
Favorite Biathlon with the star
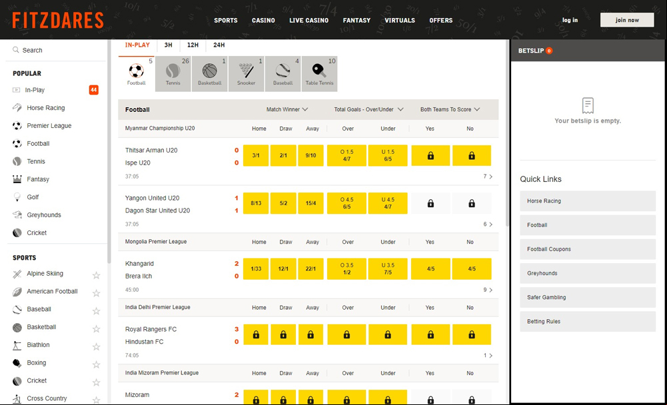click(97, 347)
